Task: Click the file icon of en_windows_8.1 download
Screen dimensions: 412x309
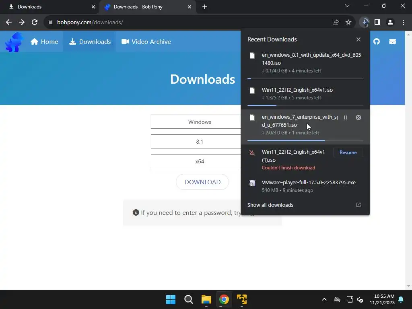Action: click(x=252, y=56)
